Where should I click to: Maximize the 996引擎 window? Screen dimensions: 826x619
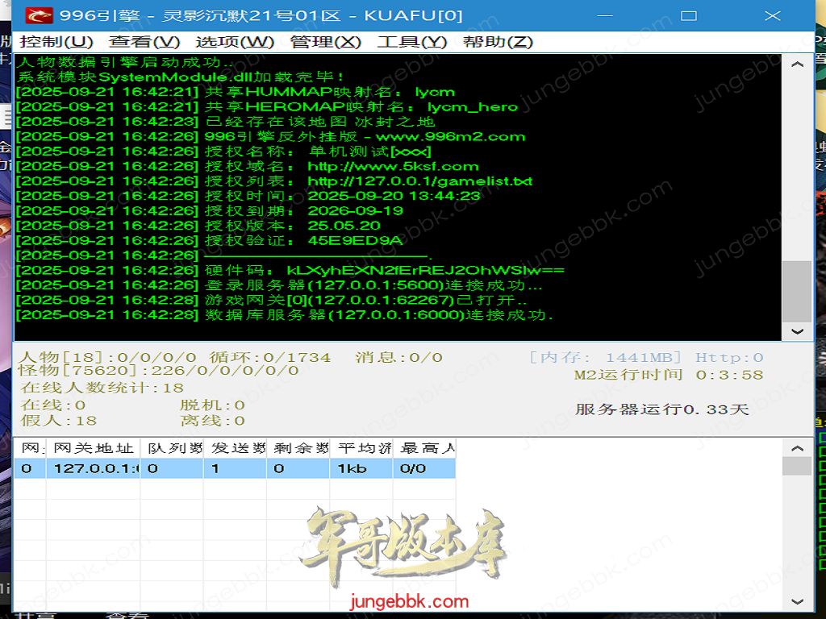point(688,15)
